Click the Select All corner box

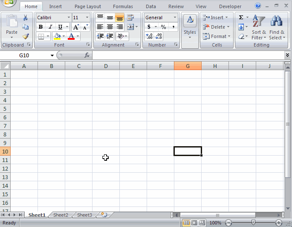(5, 66)
